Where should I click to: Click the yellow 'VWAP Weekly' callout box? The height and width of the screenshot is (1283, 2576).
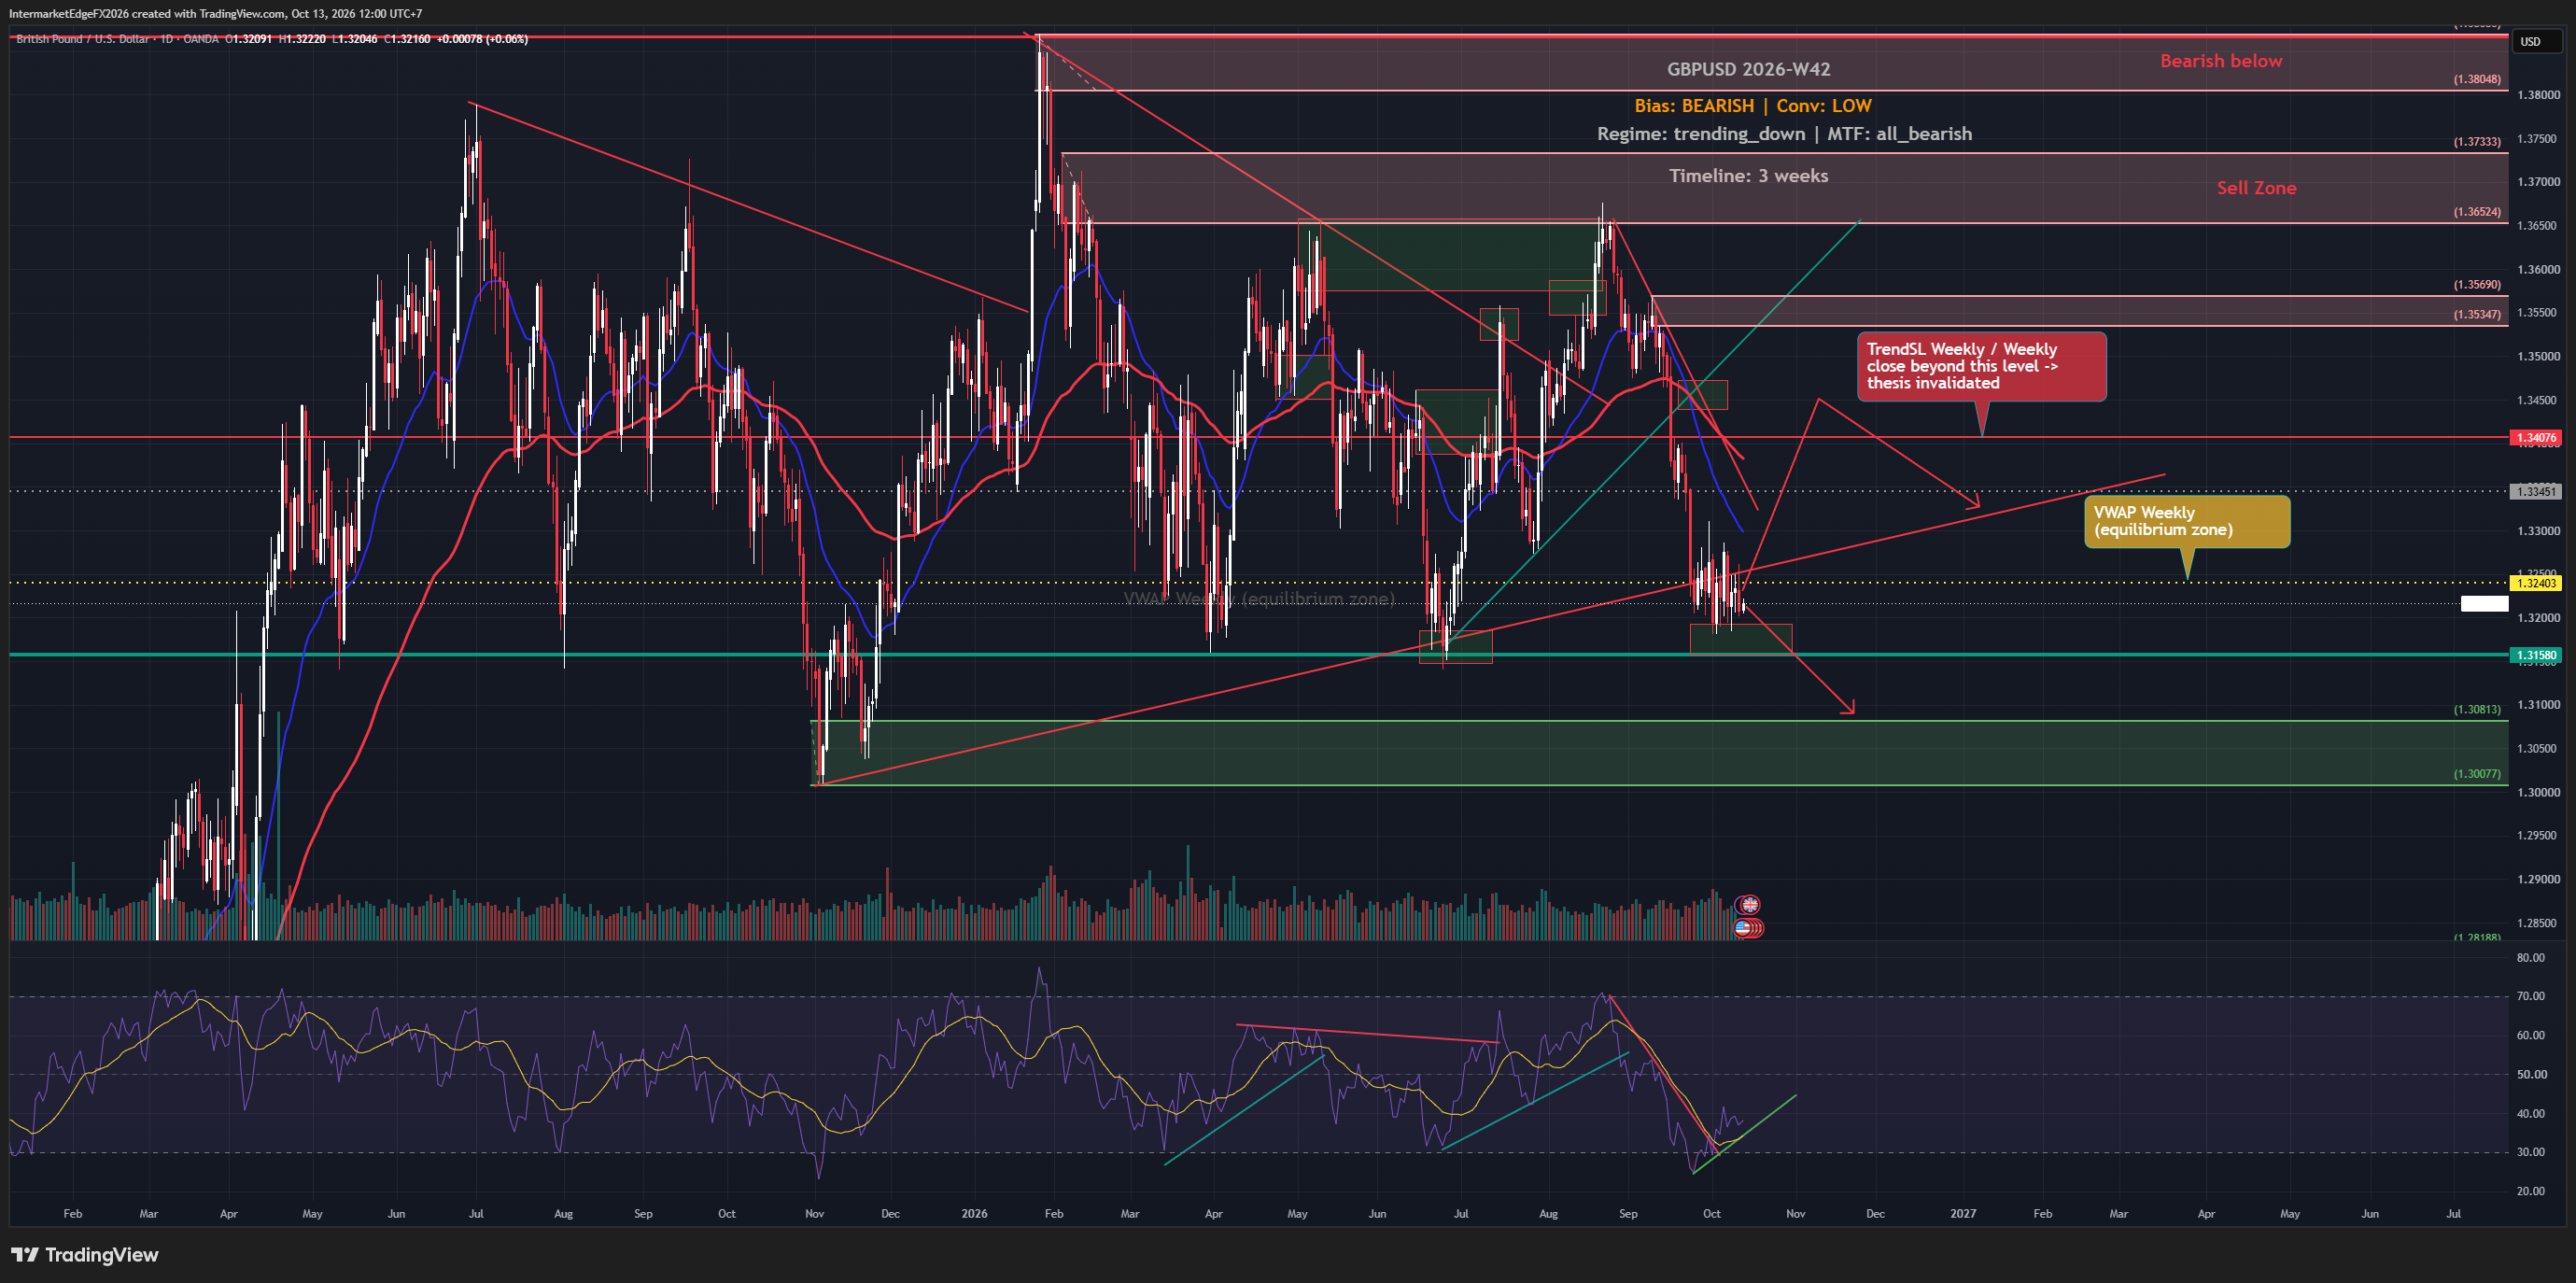click(2187, 522)
